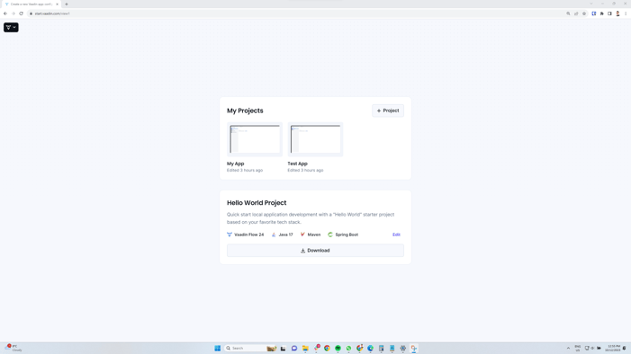Show hidden system tray icons
Viewport: 631px width, 354px height.
pos(568,348)
